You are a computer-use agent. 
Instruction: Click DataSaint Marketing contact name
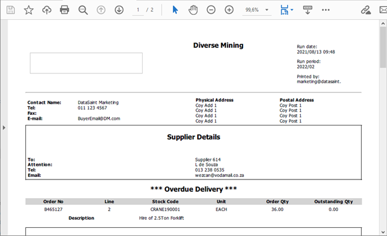98,102
